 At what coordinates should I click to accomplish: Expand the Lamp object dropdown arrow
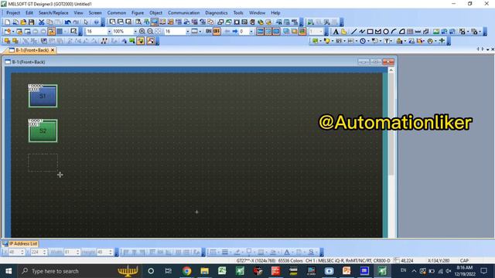click(x=332, y=41)
